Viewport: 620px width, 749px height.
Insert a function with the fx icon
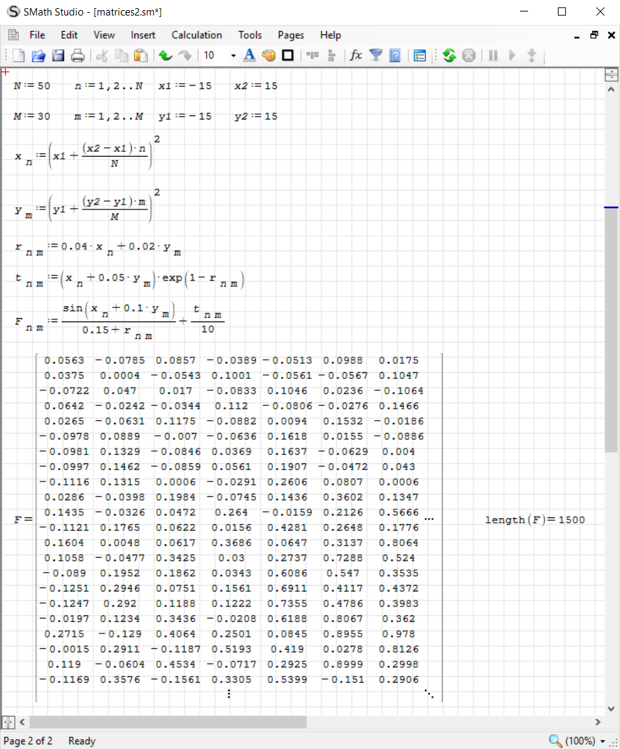[355, 56]
